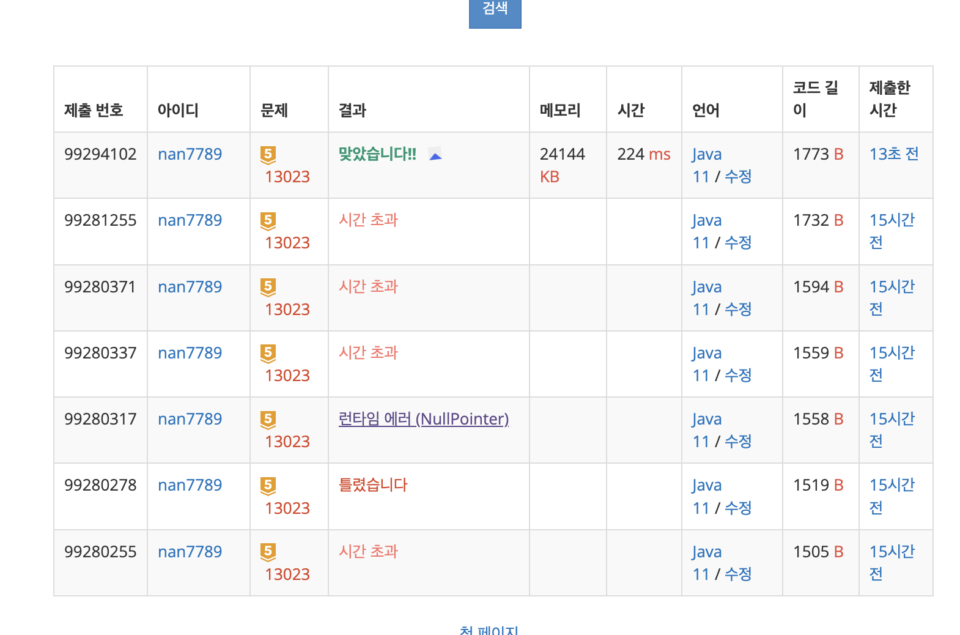Click 시간 초과 result in row 99280371
This screenshot has width=960, height=635.
[368, 287]
